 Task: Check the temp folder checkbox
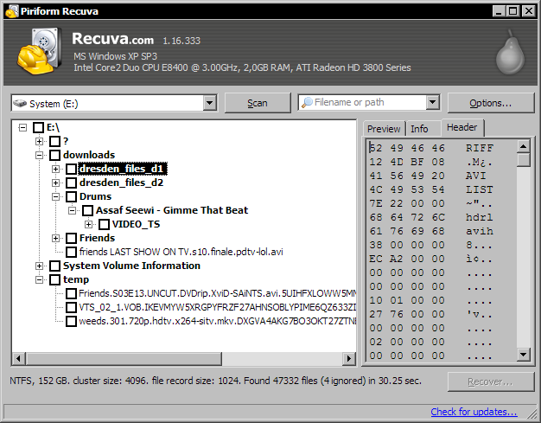coord(54,279)
